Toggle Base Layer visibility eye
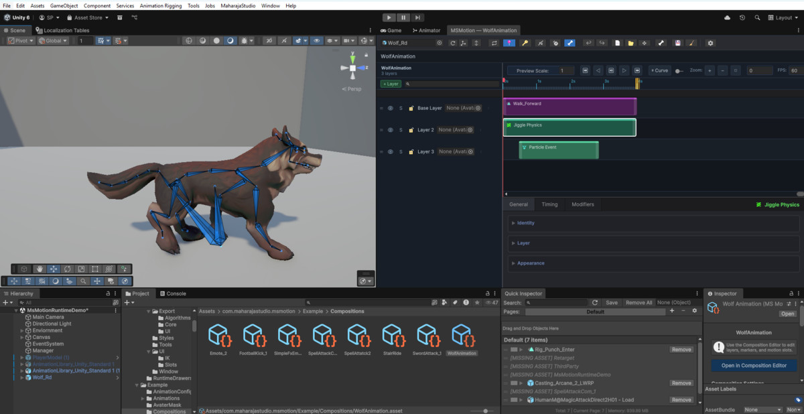Viewport: 804px width, 414px height. coord(391,108)
